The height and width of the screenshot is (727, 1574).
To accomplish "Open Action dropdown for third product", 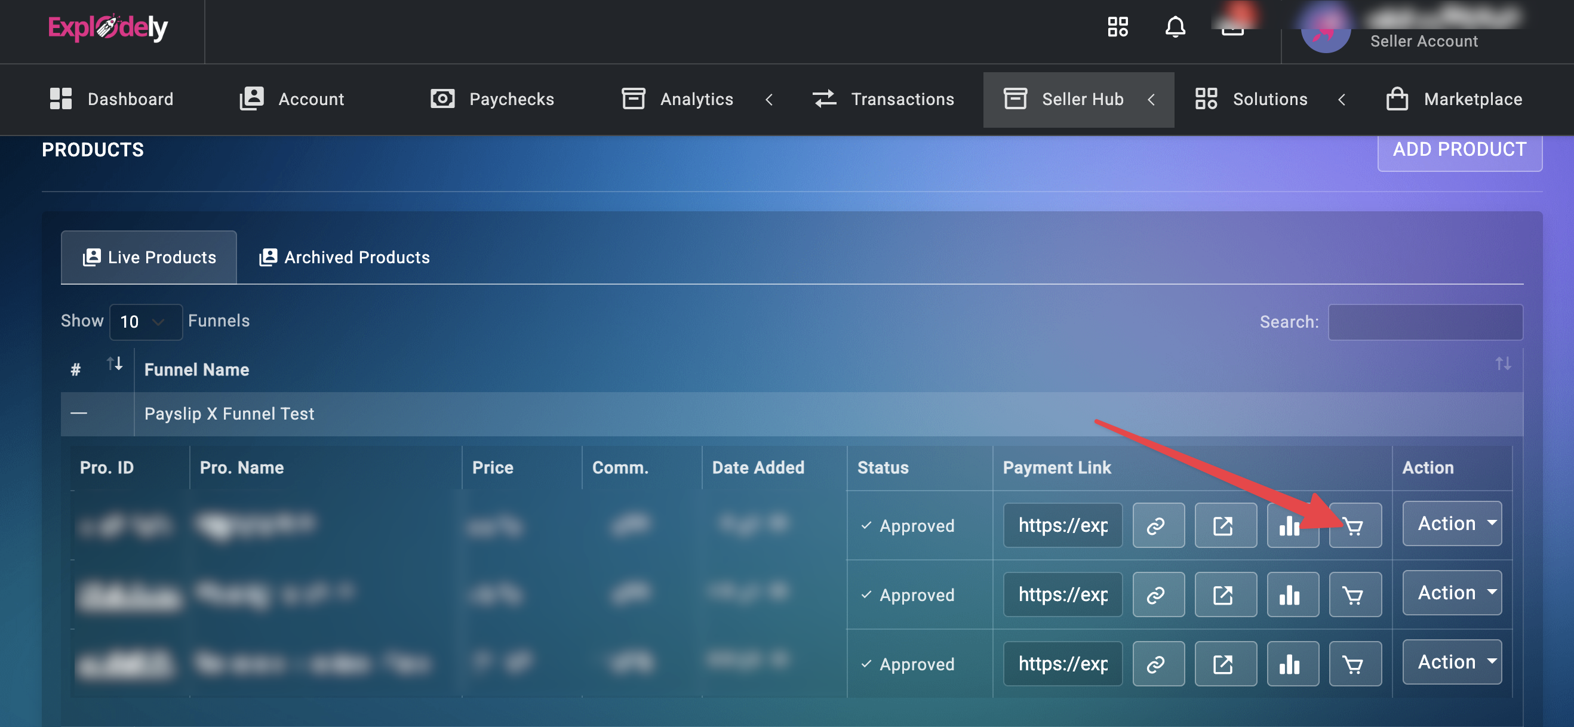I will click(1451, 661).
